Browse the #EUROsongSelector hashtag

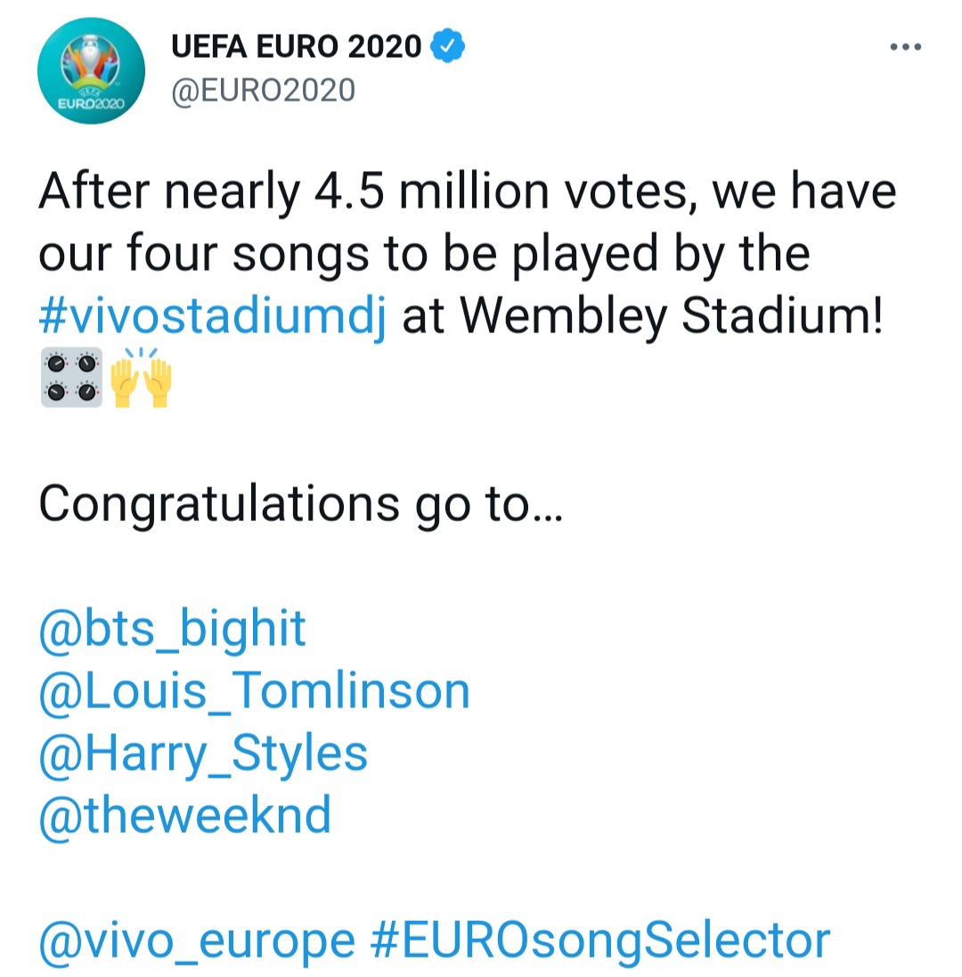599,940
